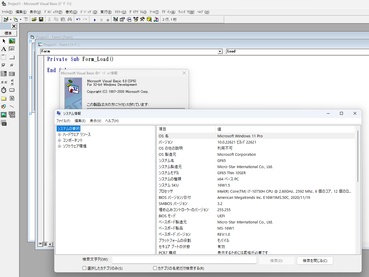Open the デバッグ(D) menu
Viewport: 369px width, 277px height.
89,12
